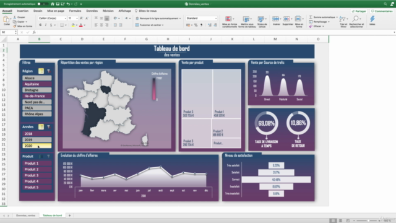Click the cell name box showing B2
Viewport: 396px width, 223px height.
8,32
